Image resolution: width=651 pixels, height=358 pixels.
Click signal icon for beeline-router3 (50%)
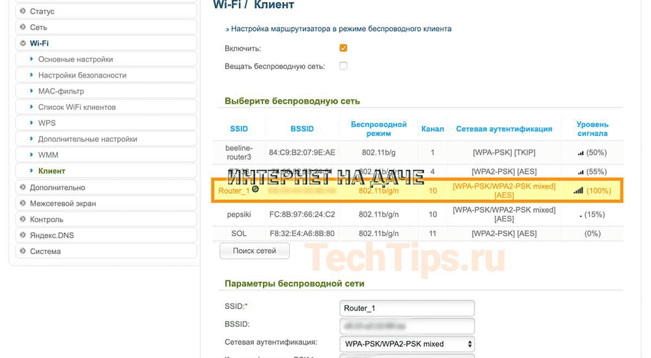pos(581,153)
